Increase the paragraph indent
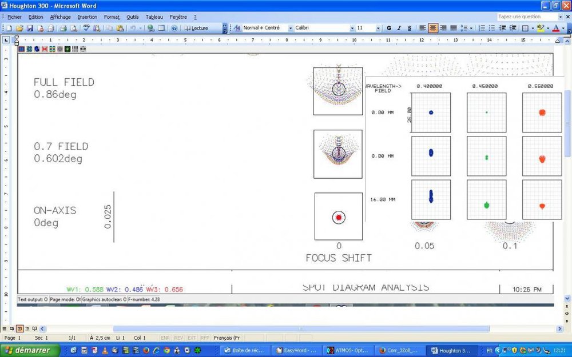This screenshot has height=357, width=572. click(513, 28)
